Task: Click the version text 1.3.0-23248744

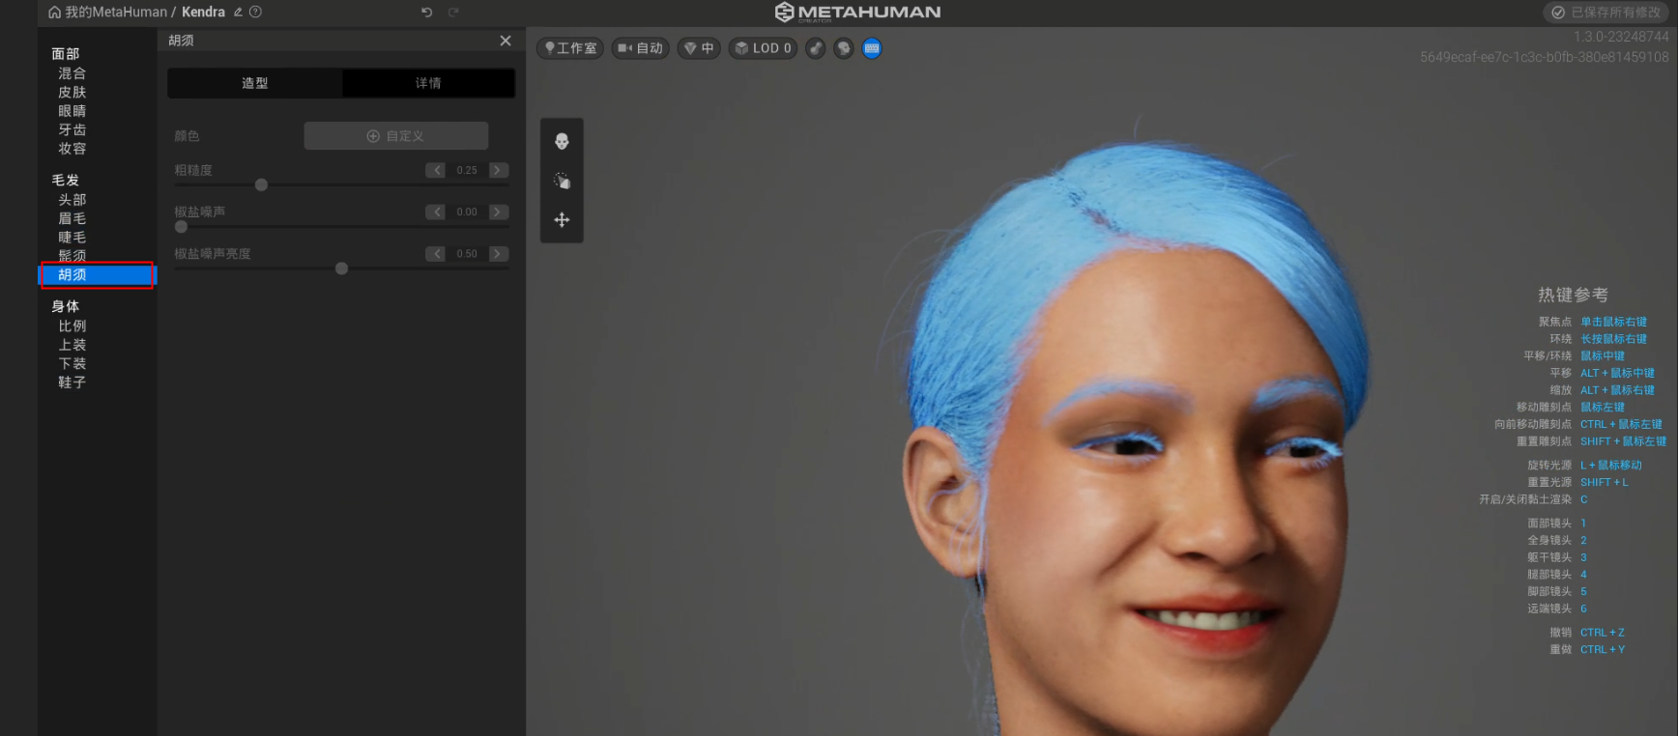Action: (1621, 37)
